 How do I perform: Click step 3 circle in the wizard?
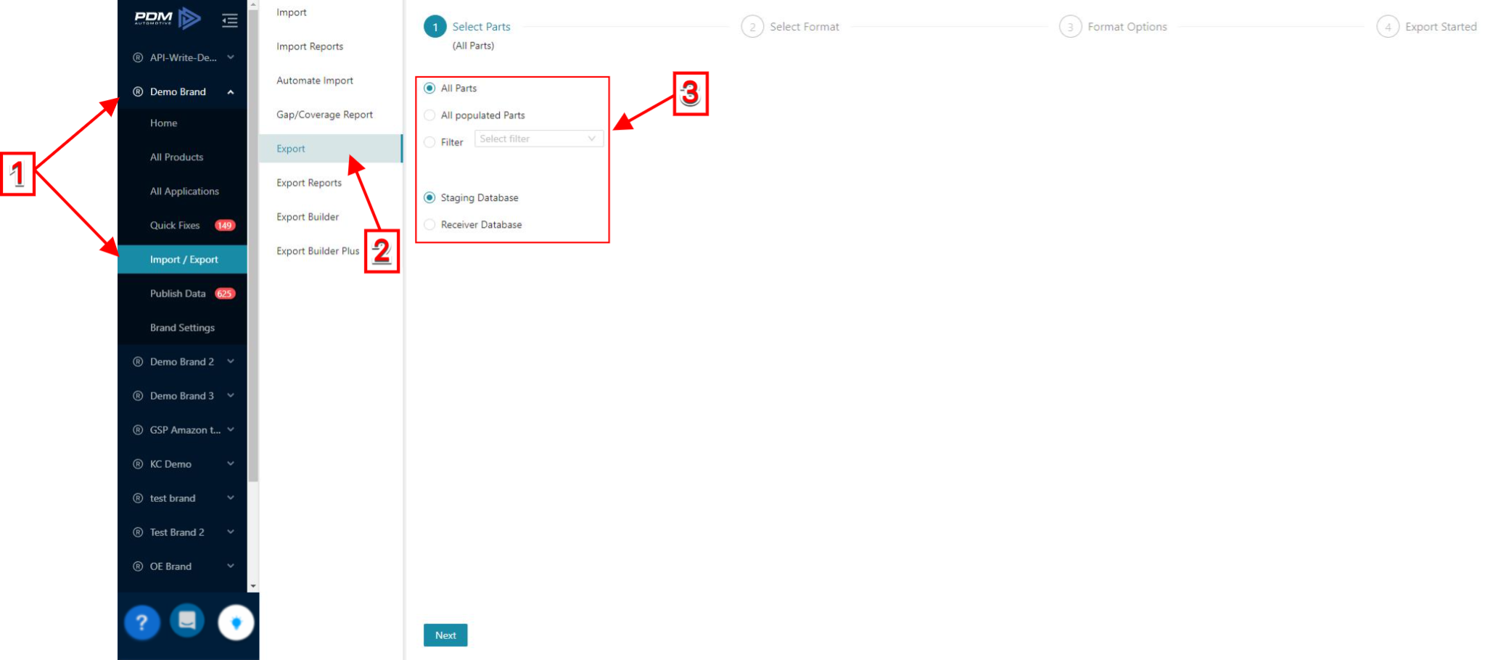pyautogui.click(x=1070, y=27)
